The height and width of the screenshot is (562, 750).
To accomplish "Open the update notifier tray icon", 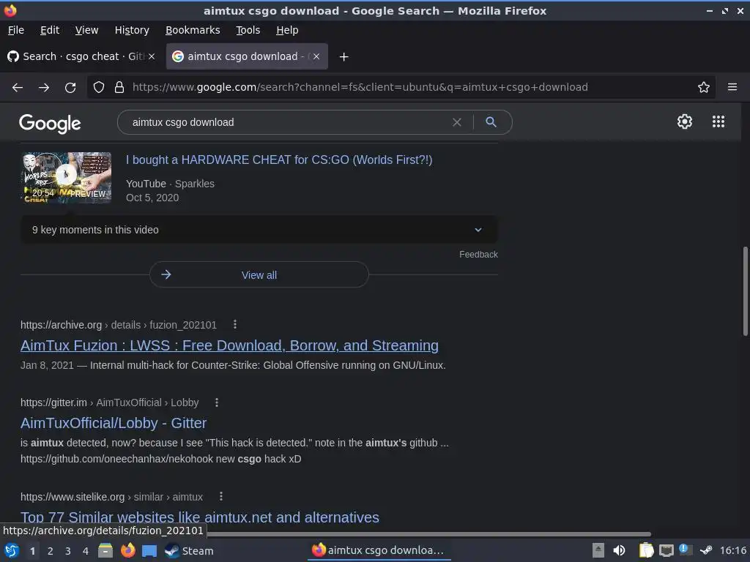I will [686, 550].
